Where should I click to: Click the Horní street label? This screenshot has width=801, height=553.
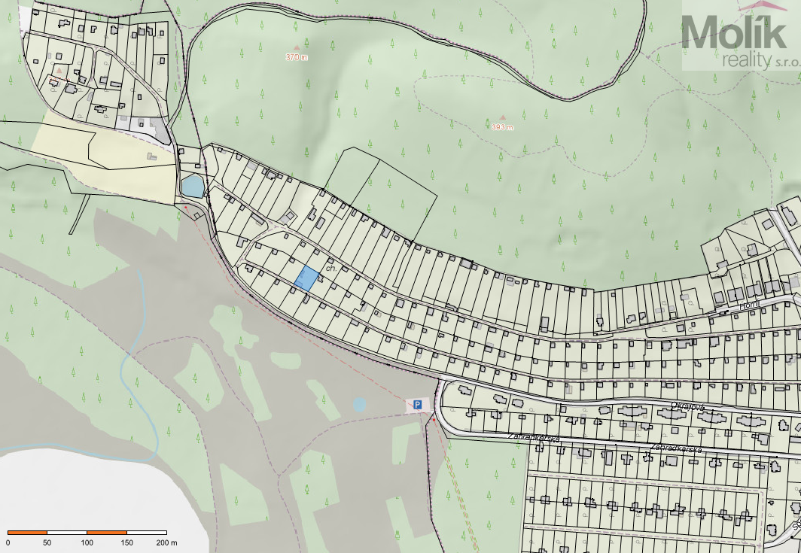(748, 305)
